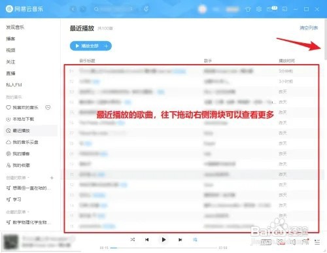The width and height of the screenshot is (327, 253).
Task: Skip to the next track
Action: tap(180, 240)
